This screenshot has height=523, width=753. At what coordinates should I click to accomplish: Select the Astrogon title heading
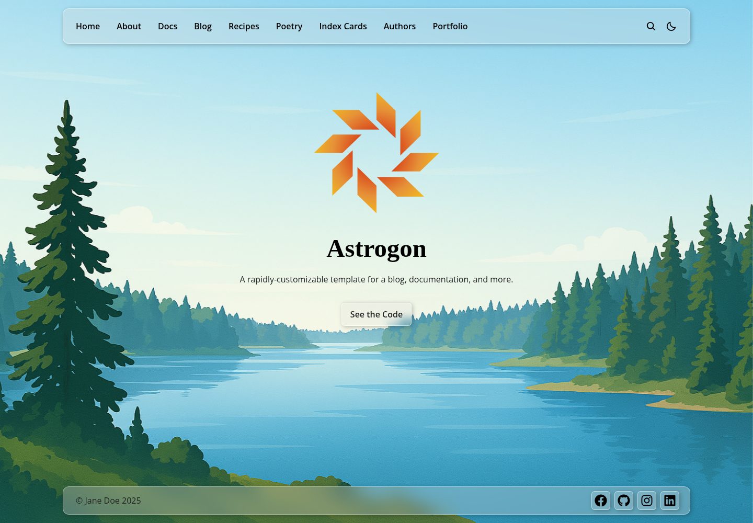376,248
